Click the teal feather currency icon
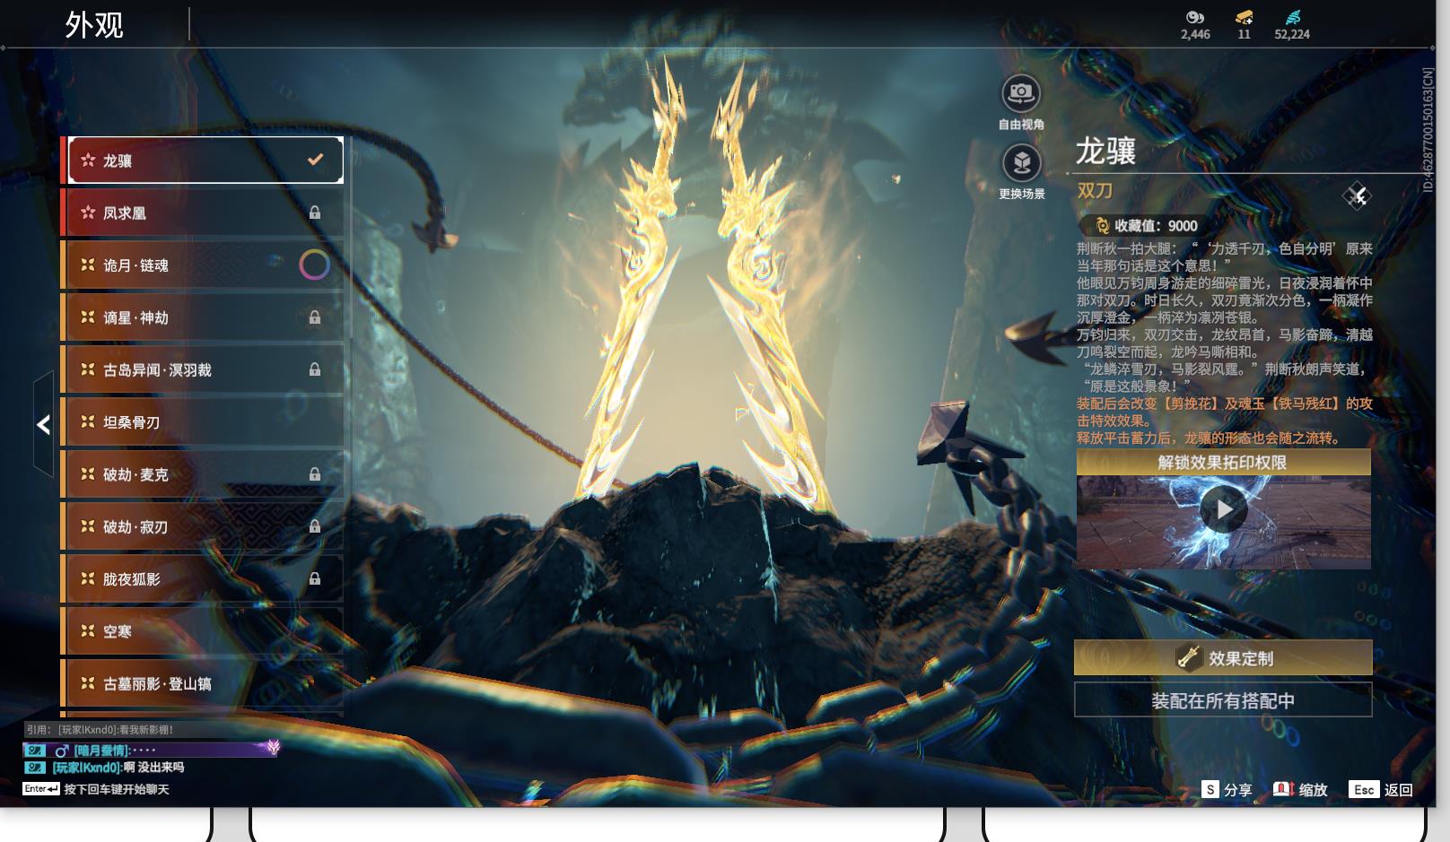The image size is (1450, 842). (x=1292, y=17)
